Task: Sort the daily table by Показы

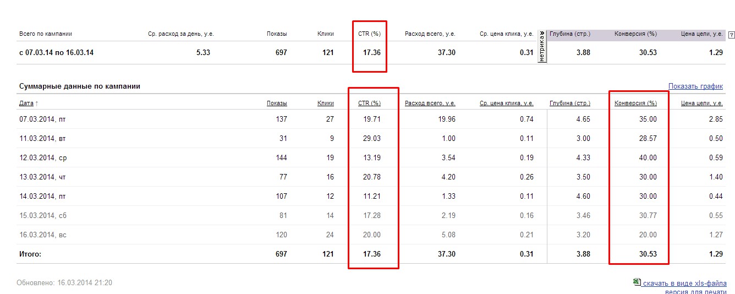Action: pyautogui.click(x=277, y=103)
